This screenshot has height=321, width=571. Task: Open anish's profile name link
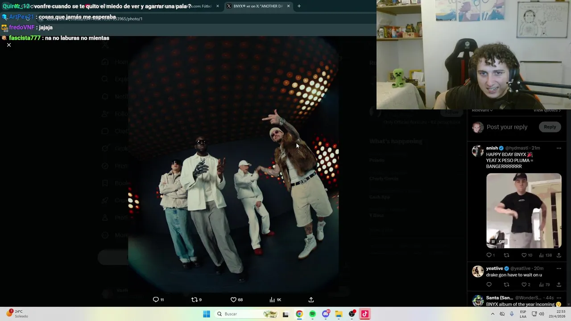point(492,148)
